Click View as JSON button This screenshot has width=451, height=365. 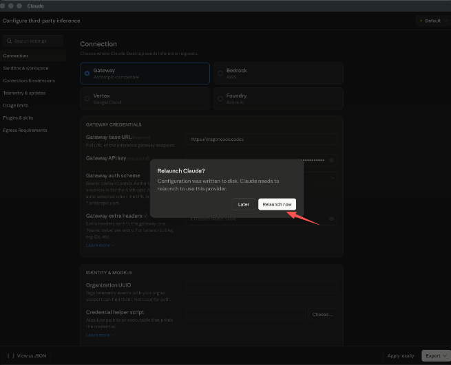tap(26, 356)
